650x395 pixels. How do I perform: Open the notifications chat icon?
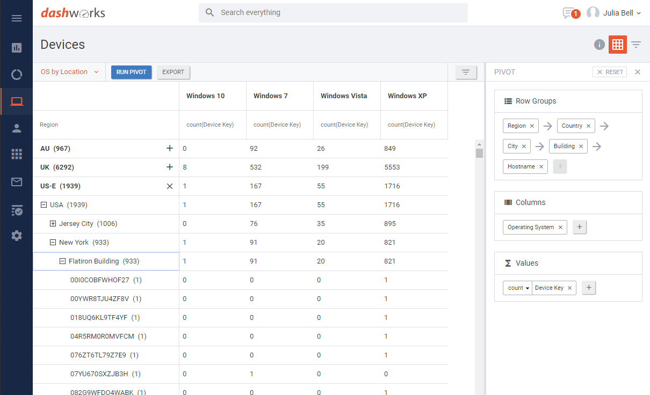pyautogui.click(x=569, y=13)
